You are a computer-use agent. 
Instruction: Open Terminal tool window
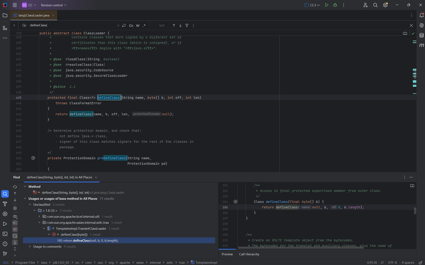[x=5, y=234]
